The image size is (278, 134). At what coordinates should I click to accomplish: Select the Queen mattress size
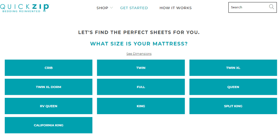[x=233, y=87]
